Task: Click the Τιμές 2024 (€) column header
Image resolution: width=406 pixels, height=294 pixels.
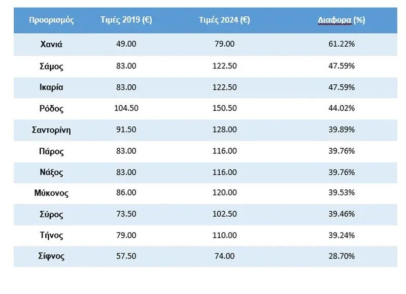Action: click(224, 20)
